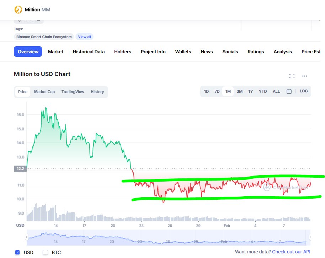Open the chart History view
Image resolution: width=325 pixels, height=258 pixels.
(x=97, y=92)
